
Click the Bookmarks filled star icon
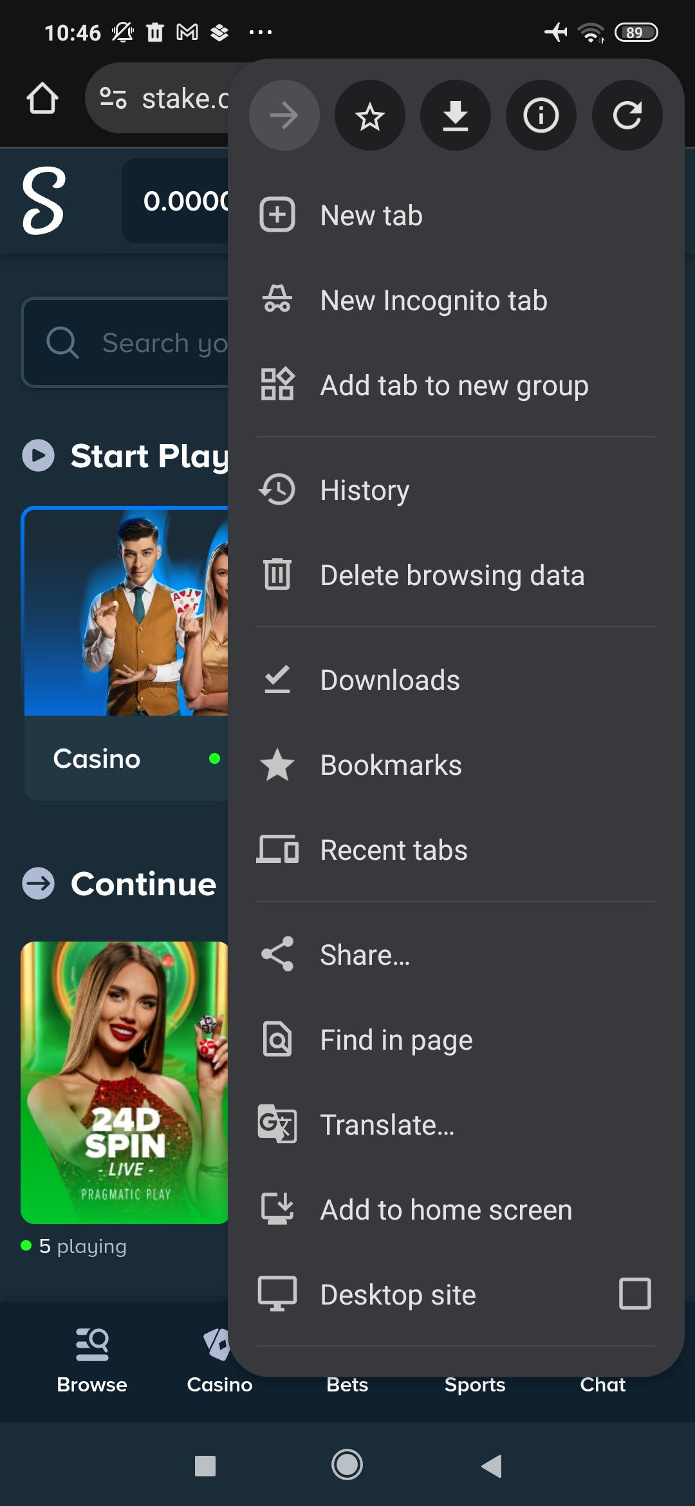coord(277,765)
